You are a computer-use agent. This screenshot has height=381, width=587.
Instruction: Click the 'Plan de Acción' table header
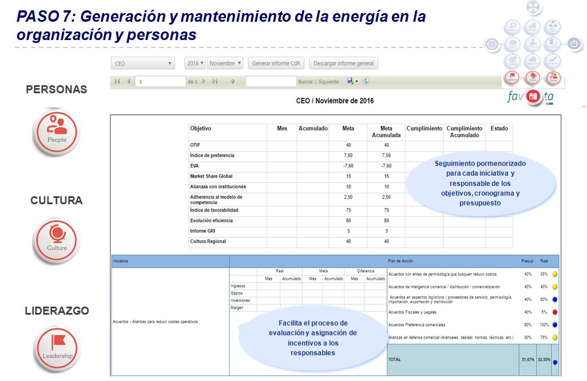(x=400, y=261)
